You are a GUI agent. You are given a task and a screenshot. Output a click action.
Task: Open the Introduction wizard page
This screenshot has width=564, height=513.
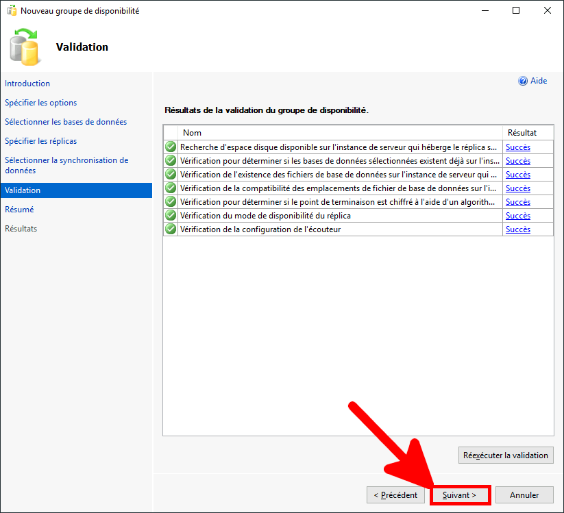pos(27,84)
